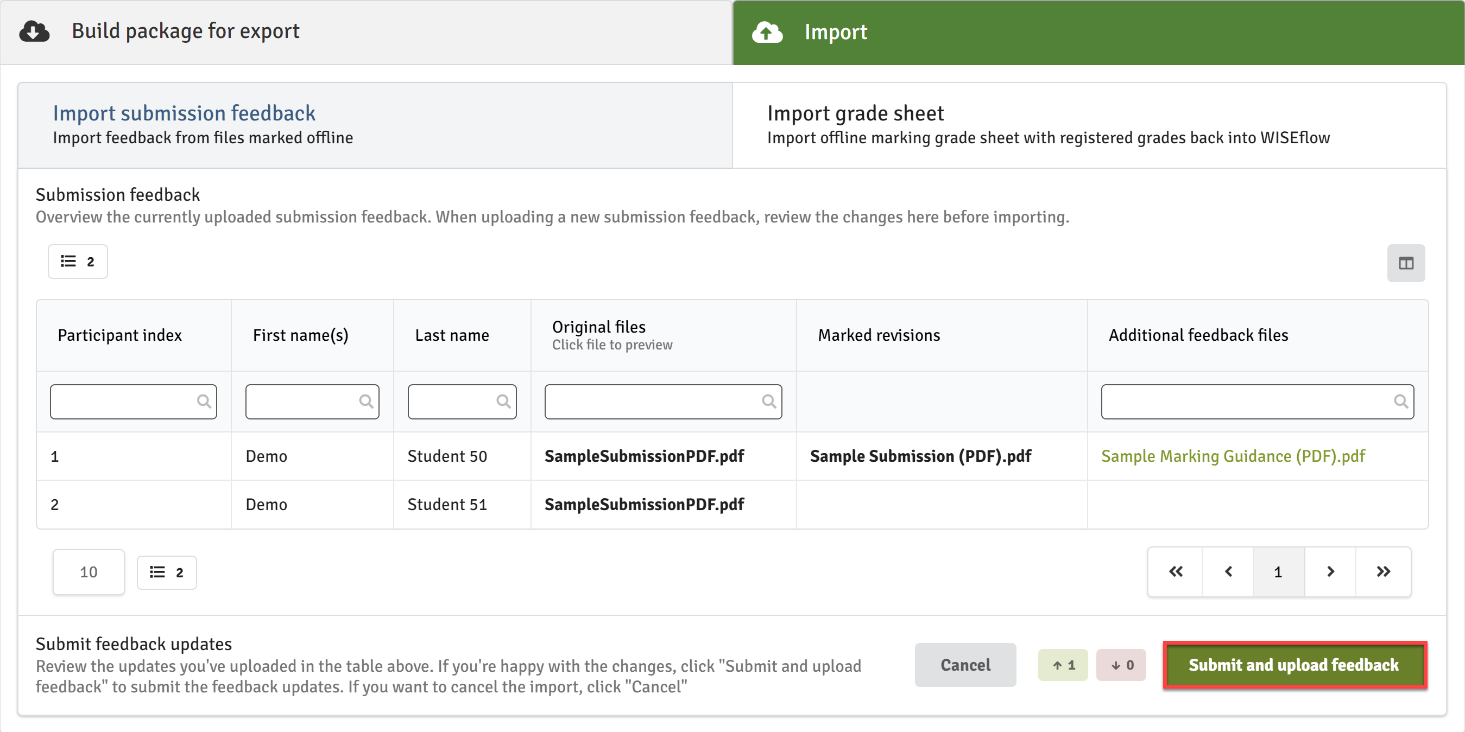Select Import grade sheet sub-tab
This screenshot has height=732, width=1465.
coord(1089,125)
